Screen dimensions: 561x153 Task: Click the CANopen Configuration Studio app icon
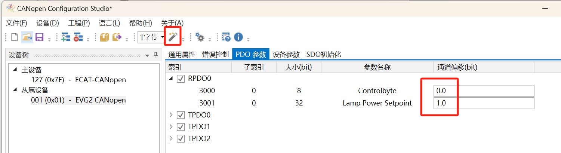(x=10, y=8)
